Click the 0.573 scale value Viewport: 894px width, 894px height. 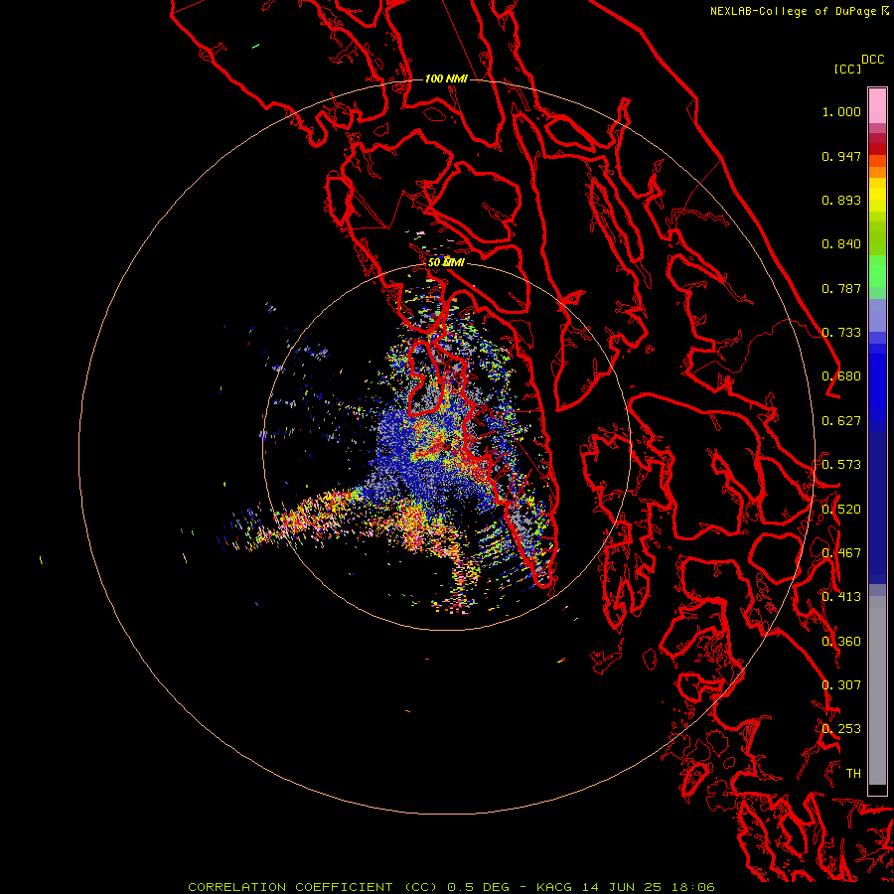[x=841, y=465]
